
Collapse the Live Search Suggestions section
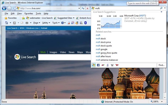(161, 12)
